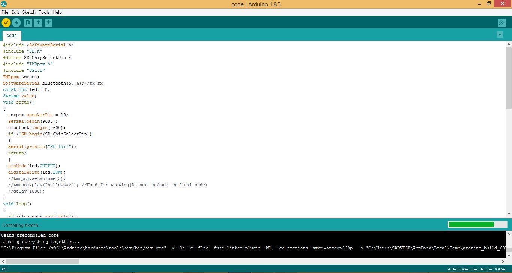
Task: Click the editor scrollbar down arrow
Action: point(509,213)
